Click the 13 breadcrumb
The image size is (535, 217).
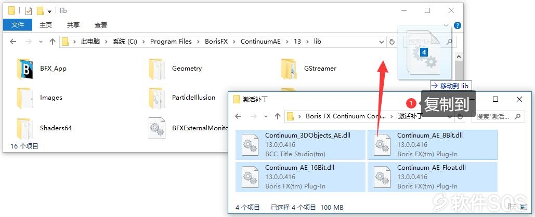pyautogui.click(x=297, y=42)
